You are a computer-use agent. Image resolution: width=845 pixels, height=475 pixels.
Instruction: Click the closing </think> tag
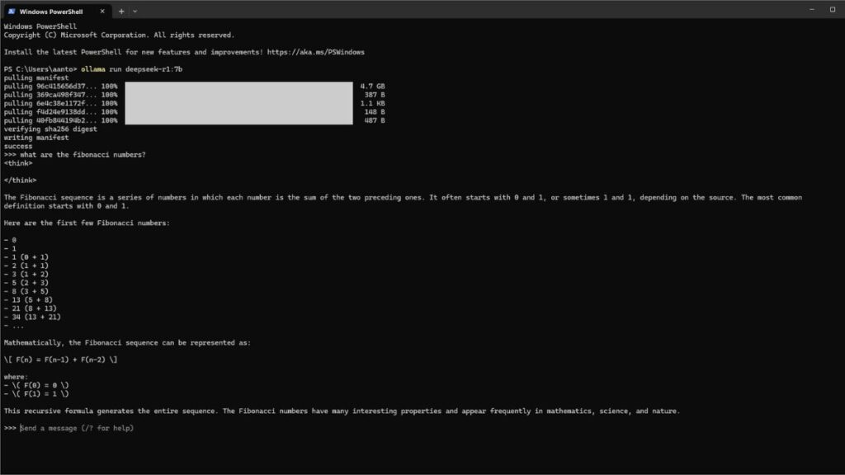point(20,181)
